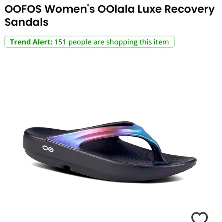Click the OOFOS Women's OOlala product title
The width and height of the screenshot is (222, 222).
tap(110, 15)
